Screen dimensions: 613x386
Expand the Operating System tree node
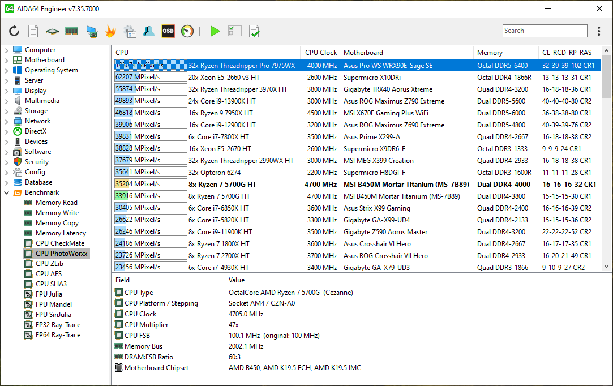[6, 70]
